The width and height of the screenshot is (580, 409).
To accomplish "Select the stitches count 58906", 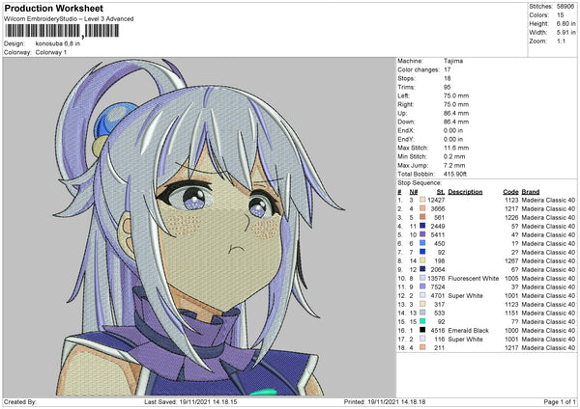I will tap(565, 7).
